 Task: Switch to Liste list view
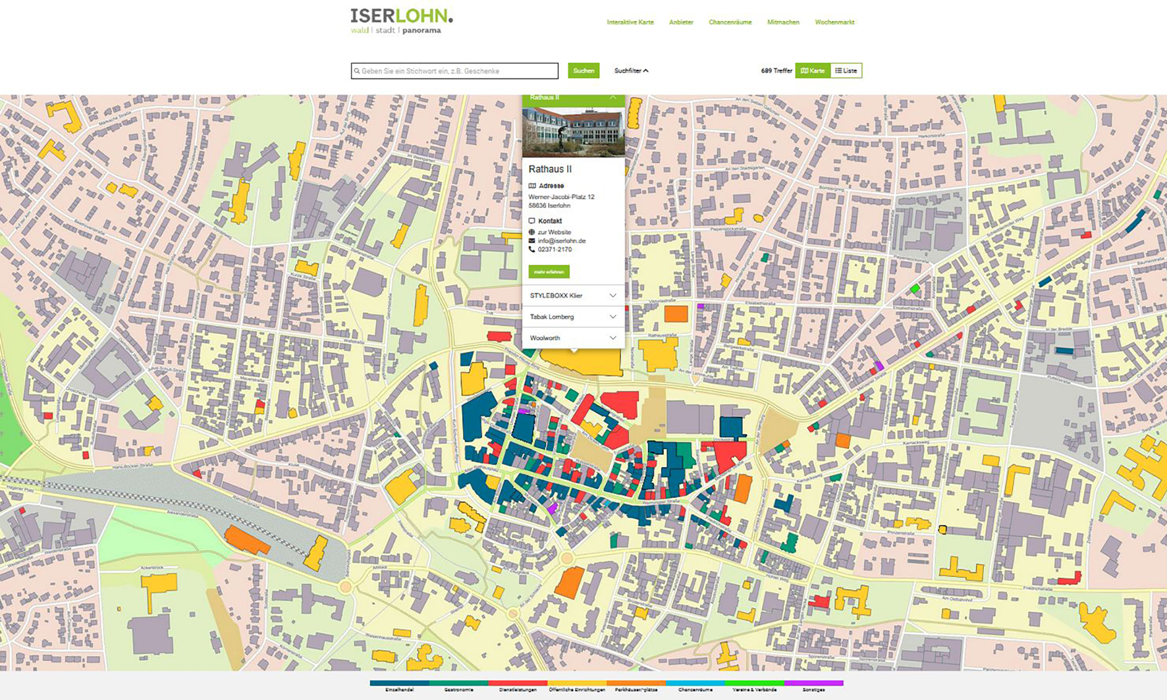pos(846,70)
